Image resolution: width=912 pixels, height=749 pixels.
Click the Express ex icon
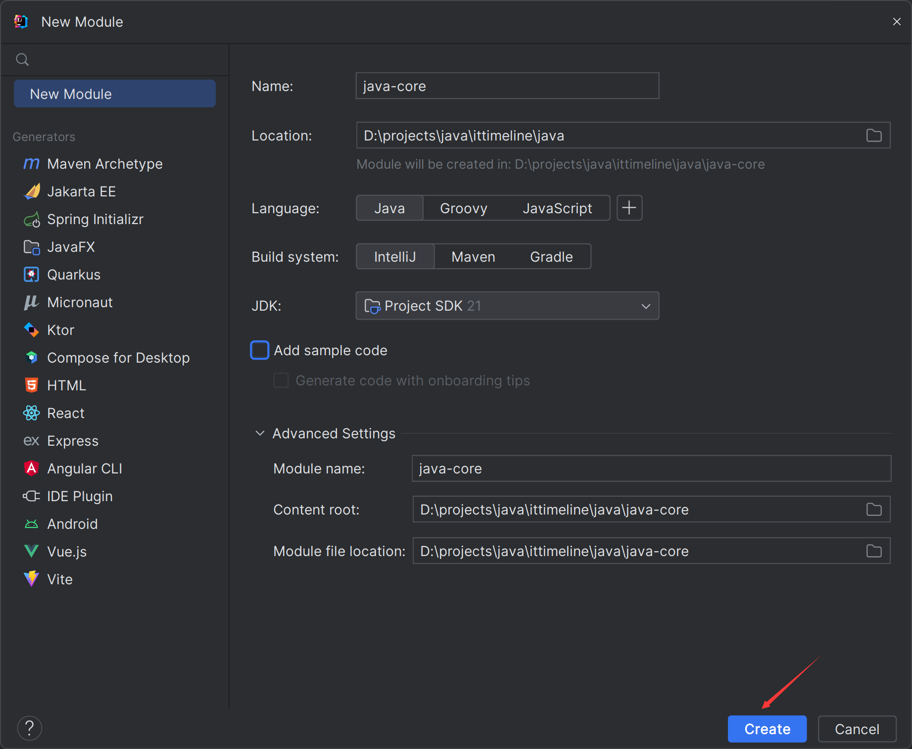[x=32, y=441]
